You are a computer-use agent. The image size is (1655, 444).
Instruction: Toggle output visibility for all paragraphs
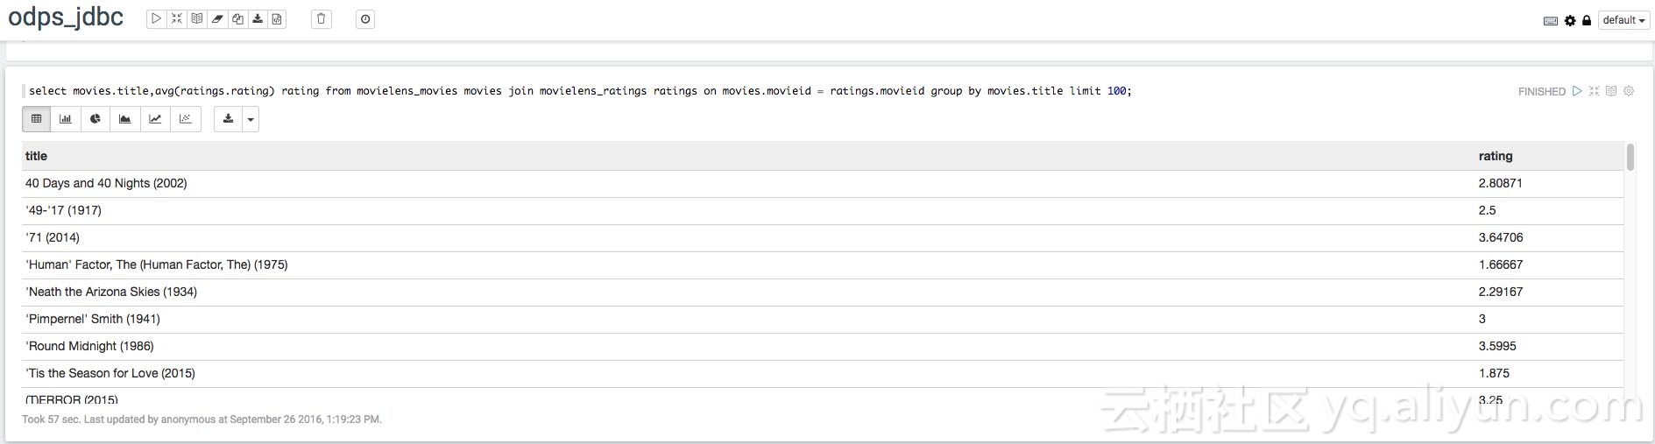click(x=197, y=18)
